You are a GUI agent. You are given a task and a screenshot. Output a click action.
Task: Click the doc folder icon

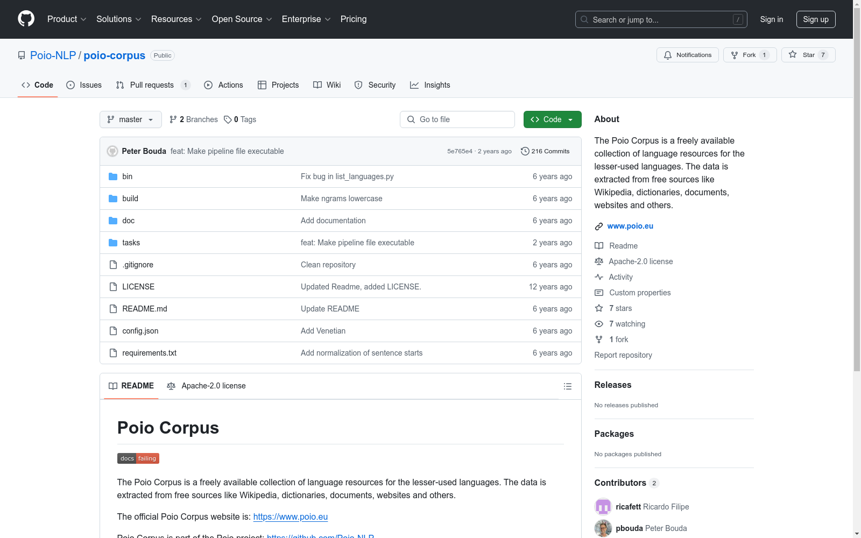[x=113, y=221]
